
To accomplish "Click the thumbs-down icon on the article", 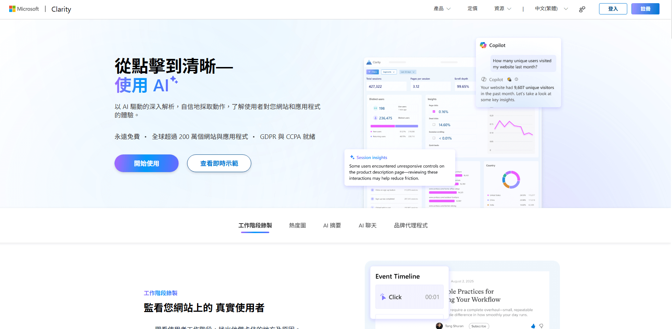I will (x=541, y=326).
